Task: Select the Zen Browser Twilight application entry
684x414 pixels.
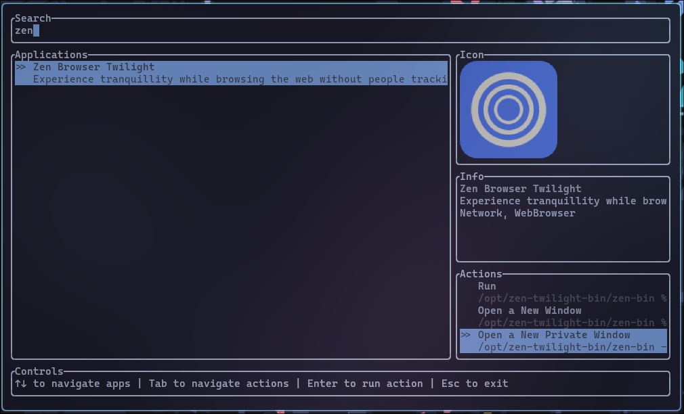Action: [231, 73]
